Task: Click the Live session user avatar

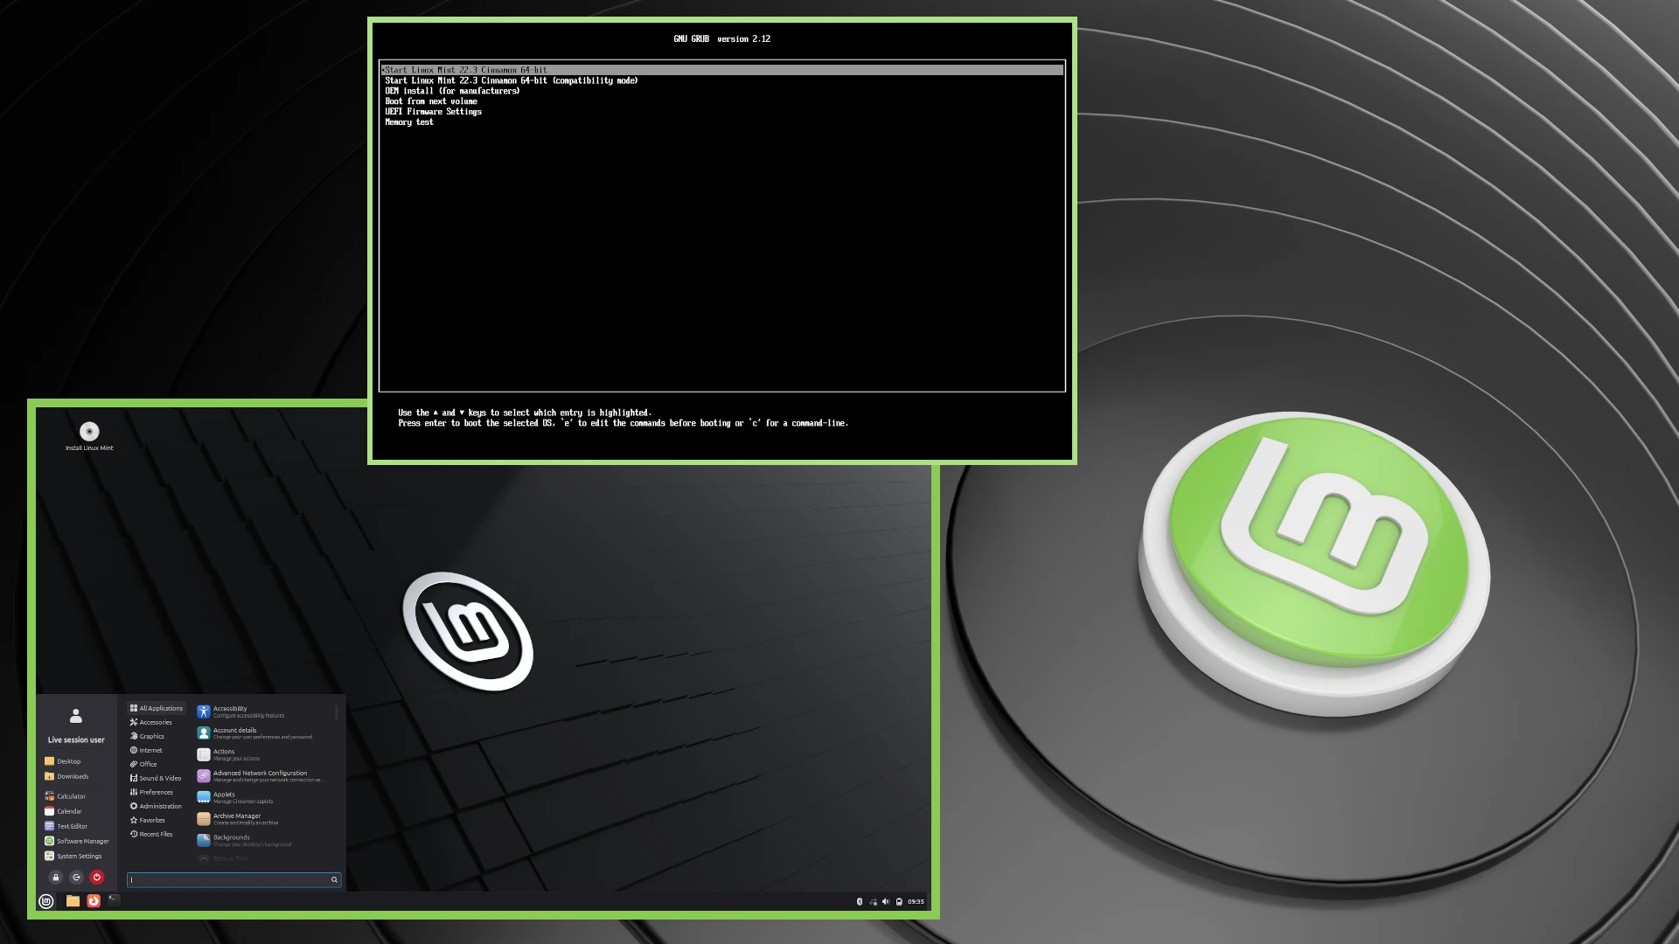Action: [76, 716]
